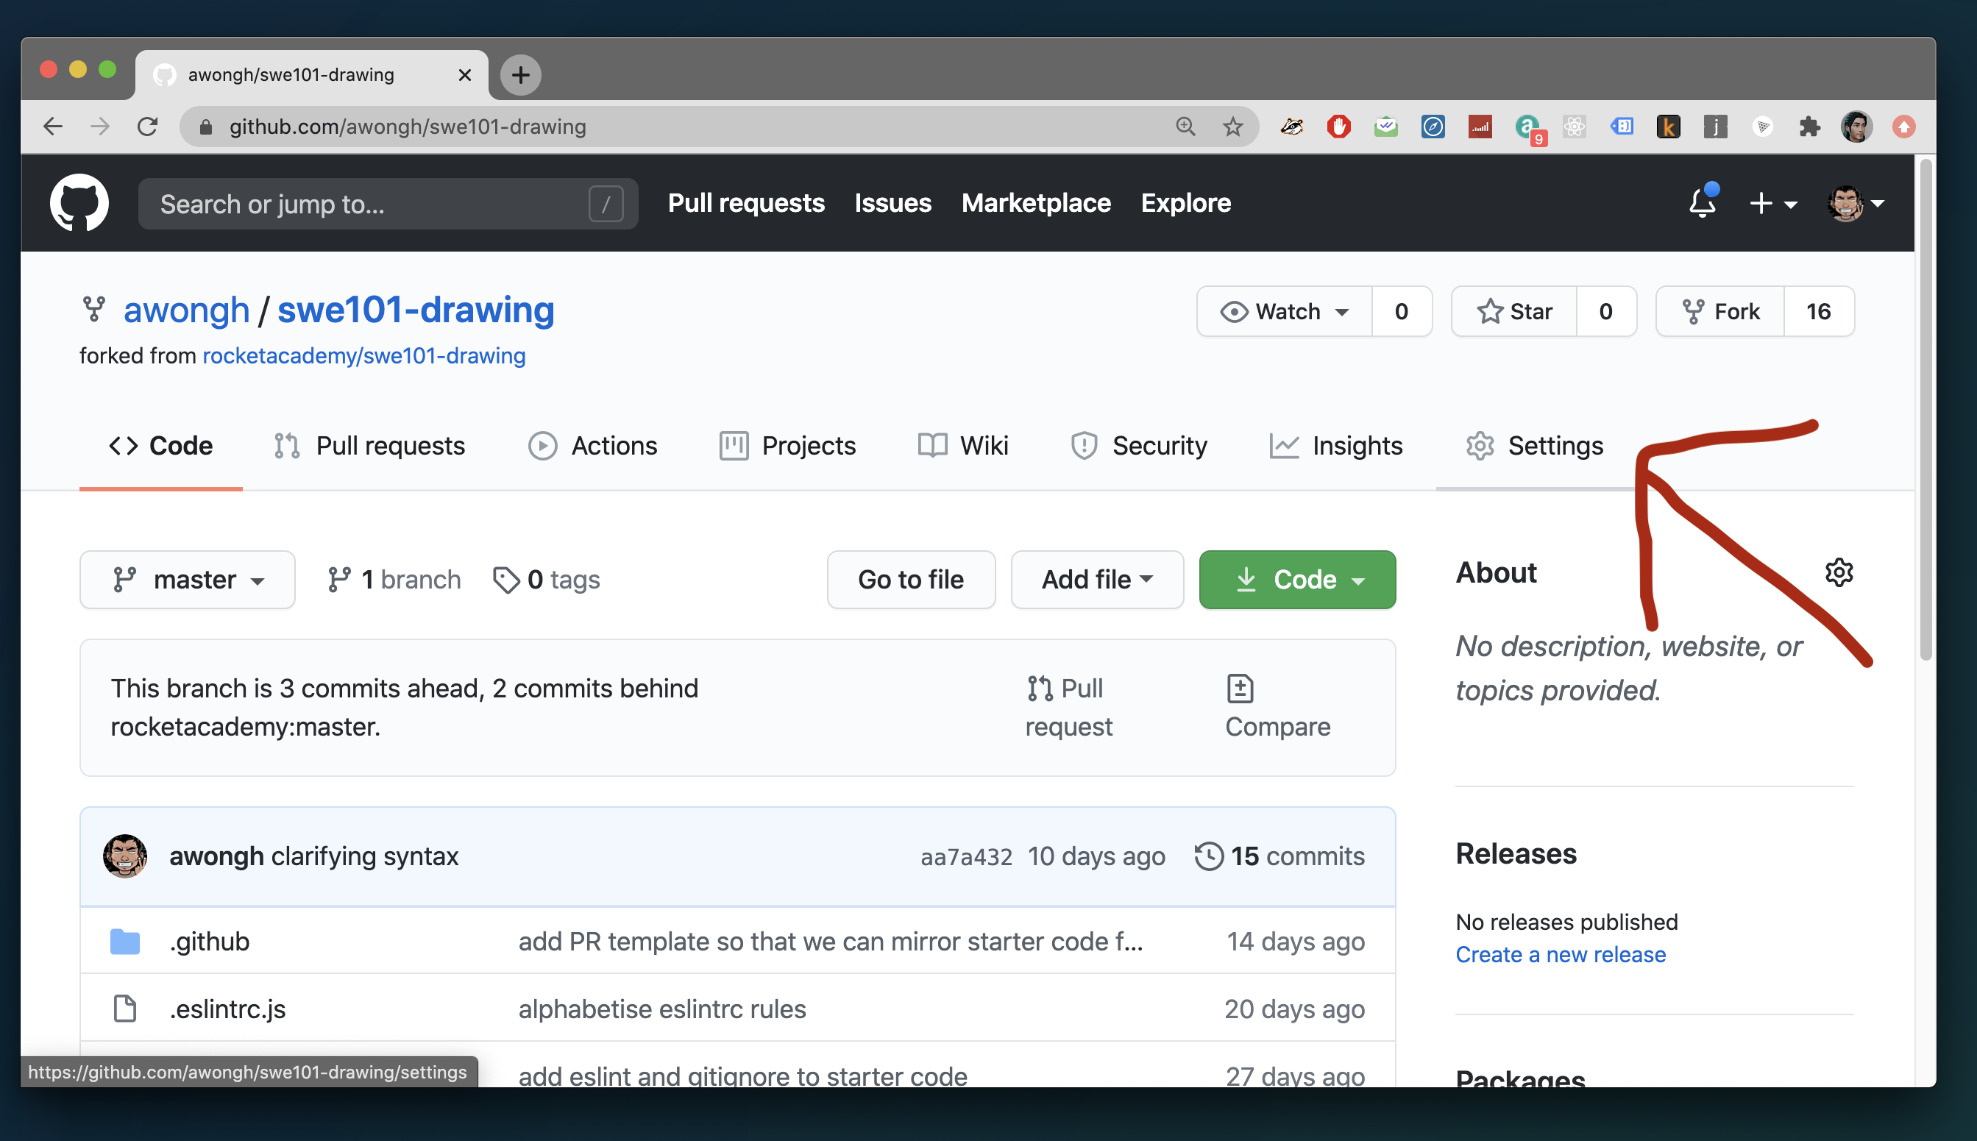Viewport: 1977px width, 1141px height.
Task: Open commit hash aa7a432
Action: pos(966,856)
